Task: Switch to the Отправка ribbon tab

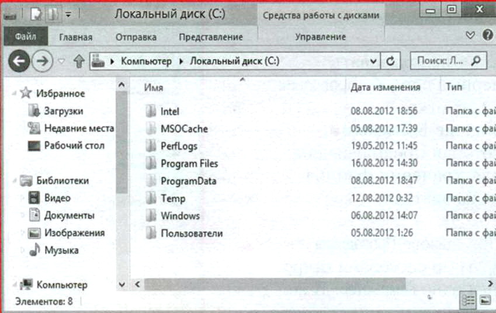Action: pos(136,37)
